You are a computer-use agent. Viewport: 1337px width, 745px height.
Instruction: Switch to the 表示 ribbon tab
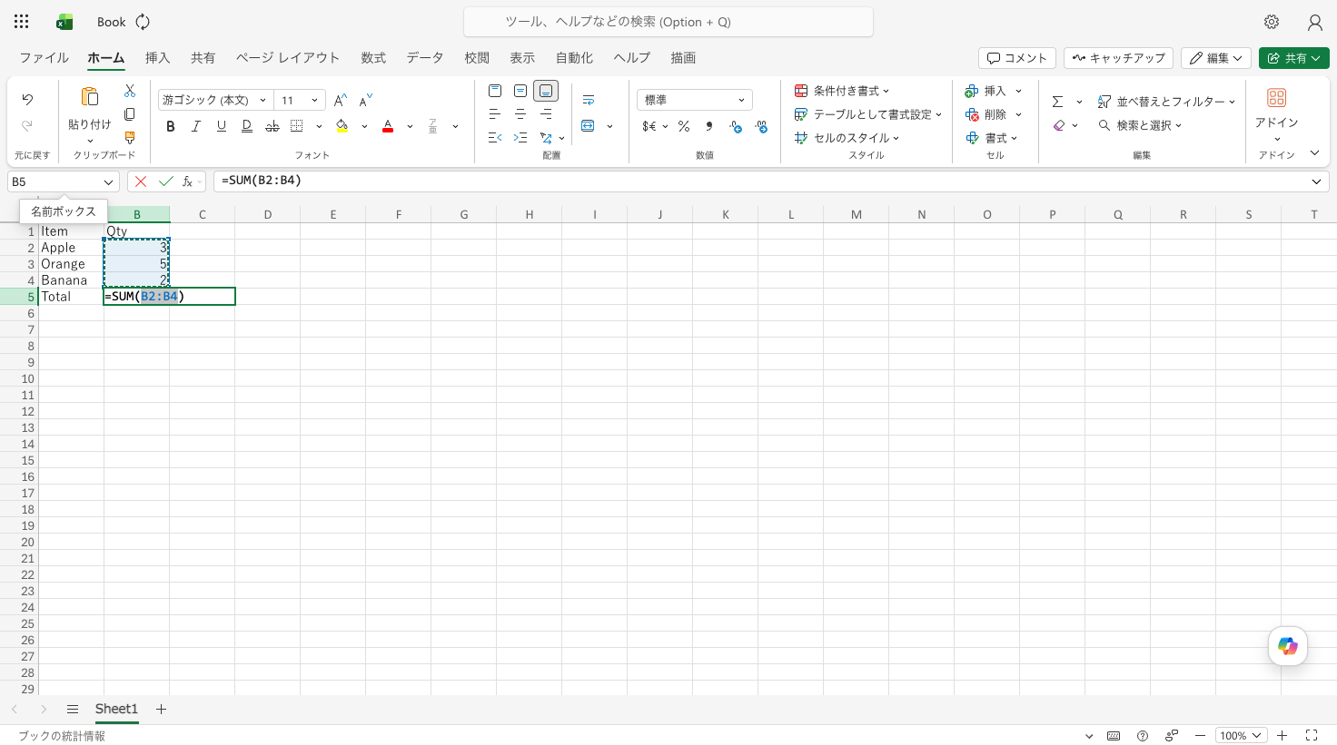[522, 57]
